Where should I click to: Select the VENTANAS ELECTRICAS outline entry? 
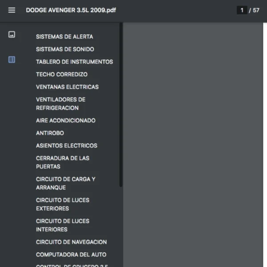67,87
